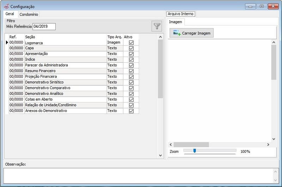Select the Geral tab
282x187 pixels.
pyautogui.click(x=10, y=14)
